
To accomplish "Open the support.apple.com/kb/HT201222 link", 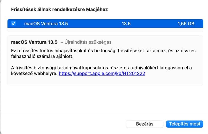I will pos(102,73).
